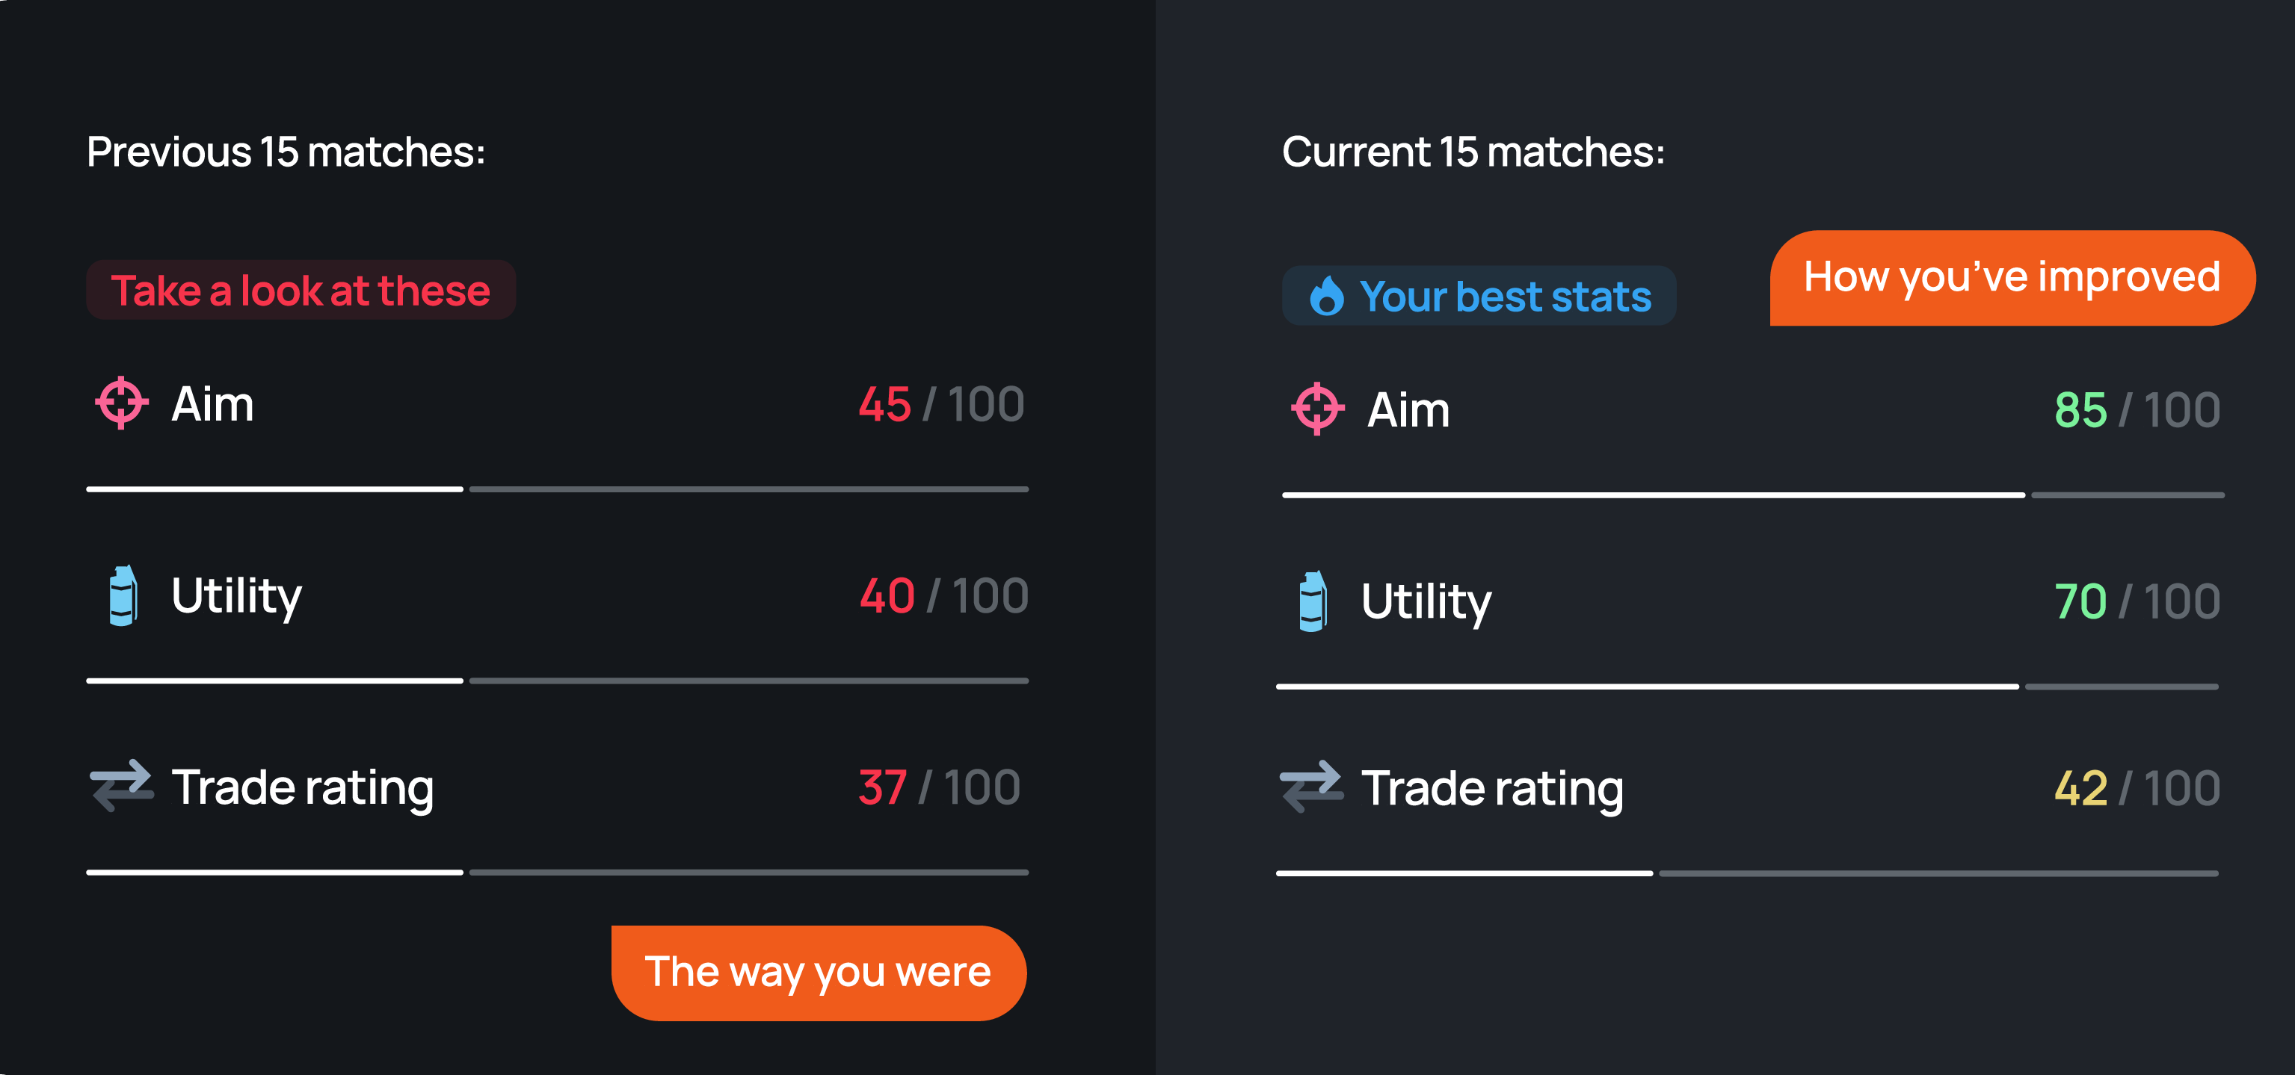Screen dimensions: 2295x1075
Task: Click the Trade rating arrows icon in Current matches
Action: pyautogui.click(x=1310, y=787)
